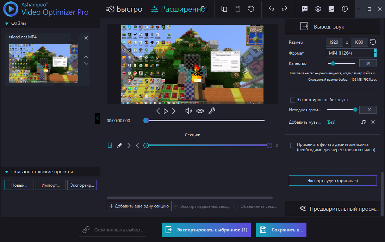Click the section range start handle
The height and width of the screenshot is (242, 385).
point(146,145)
